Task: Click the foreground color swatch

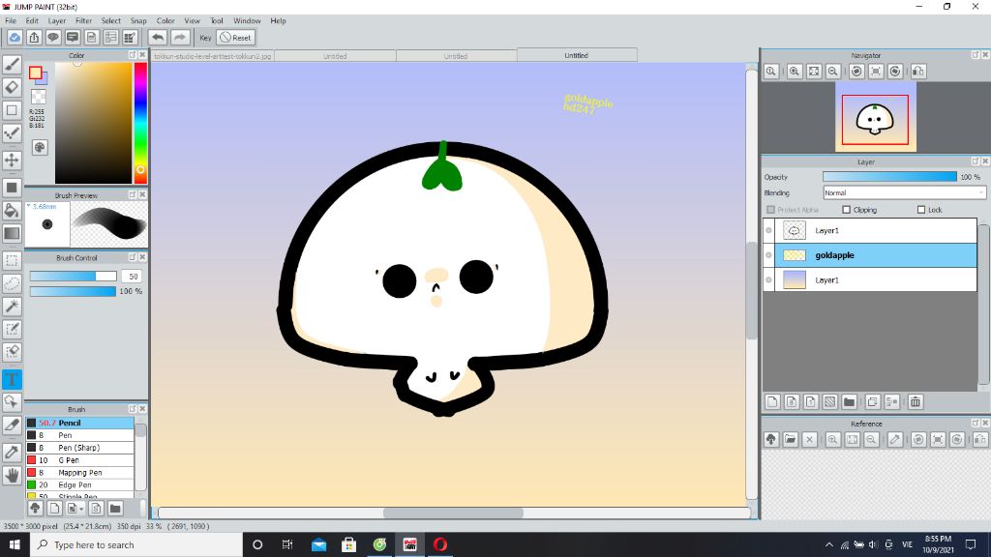Action: tap(36, 73)
